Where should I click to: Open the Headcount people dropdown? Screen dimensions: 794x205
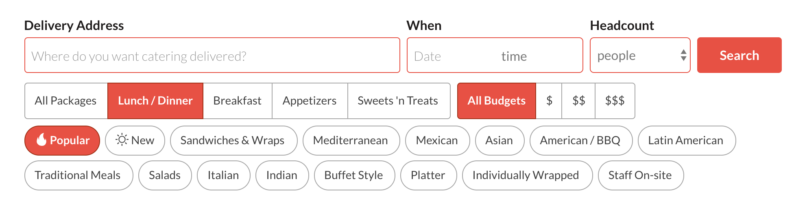tap(640, 56)
